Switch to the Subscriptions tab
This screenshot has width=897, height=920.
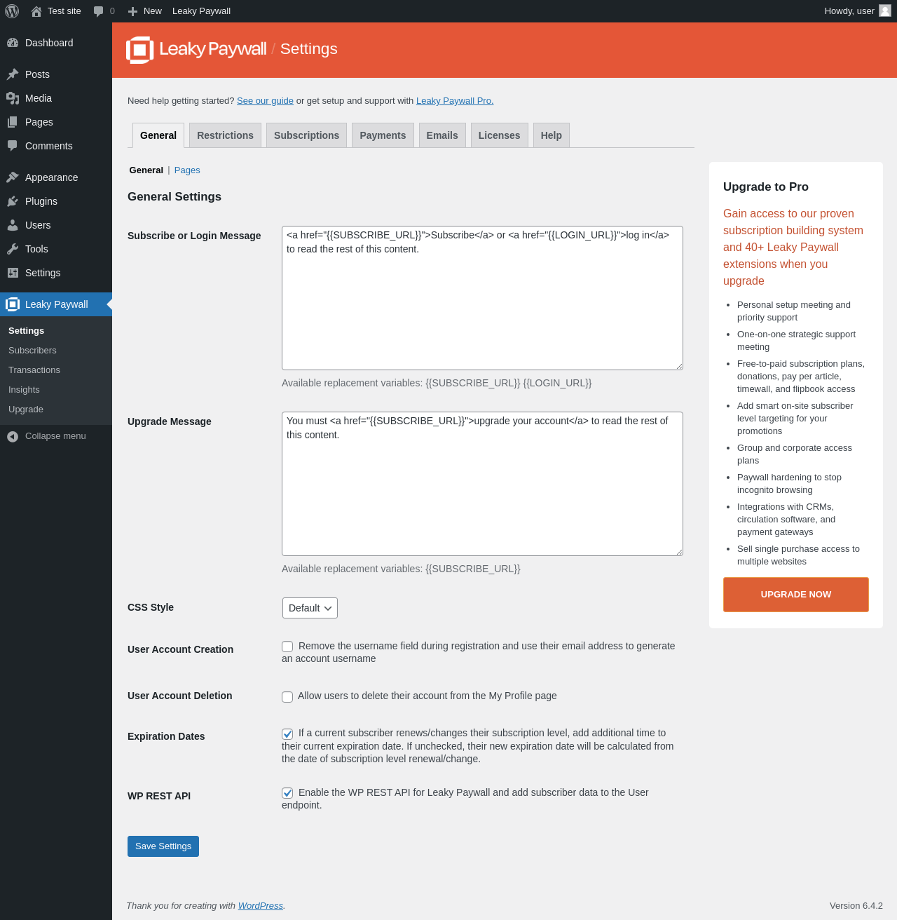coord(306,135)
